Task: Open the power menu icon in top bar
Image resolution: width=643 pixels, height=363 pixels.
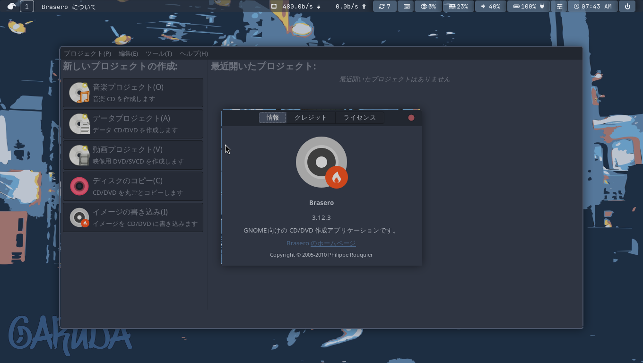Action: 627,6
